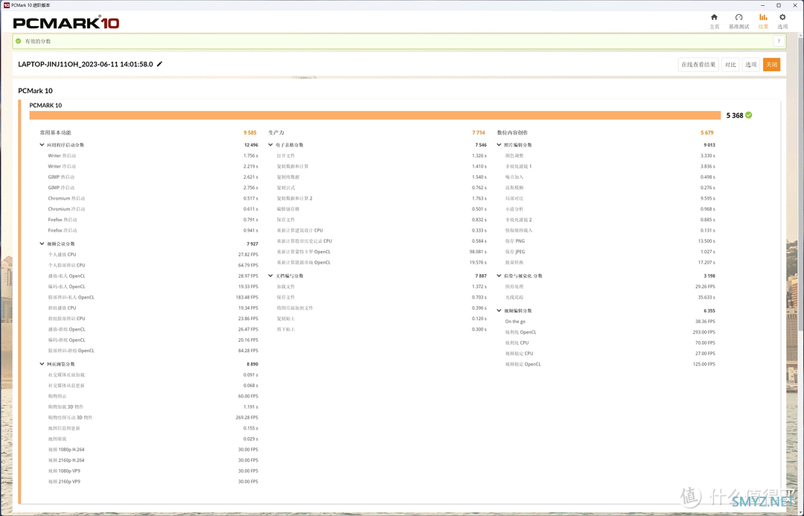Image resolution: width=804 pixels, height=516 pixels.
Task: Click the Chromium 冷启动 row
Action: [x=153, y=209]
